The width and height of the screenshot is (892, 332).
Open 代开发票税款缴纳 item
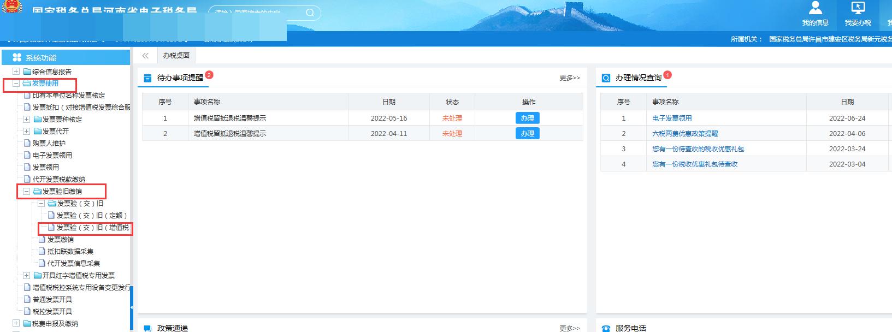tap(58, 180)
